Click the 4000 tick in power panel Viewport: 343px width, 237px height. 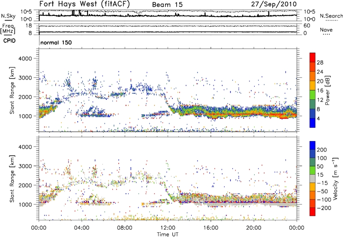click(25, 59)
